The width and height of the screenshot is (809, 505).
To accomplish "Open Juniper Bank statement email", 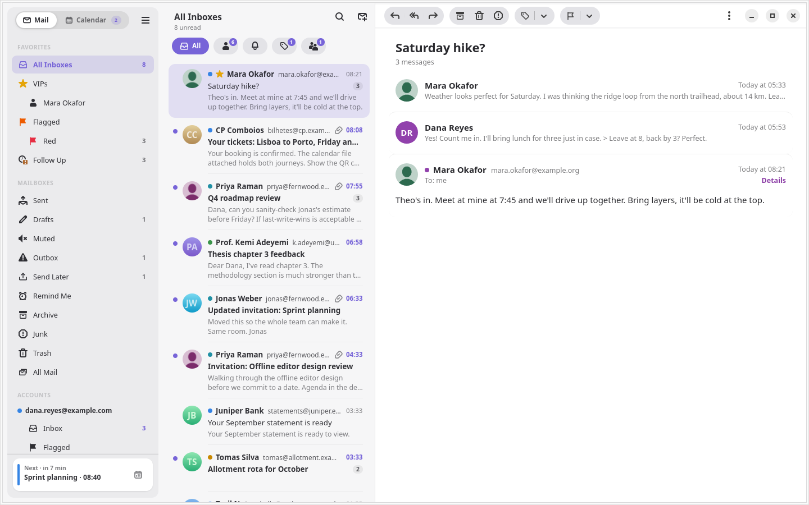I will (x=269, y=423).
